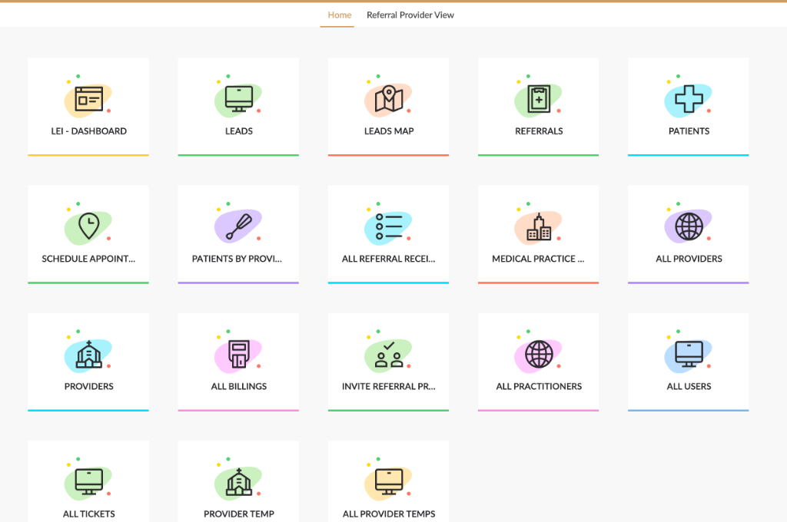Switch to Referral Provider View tab
This screenshot has height=522, width=787.
coord(410,15)
